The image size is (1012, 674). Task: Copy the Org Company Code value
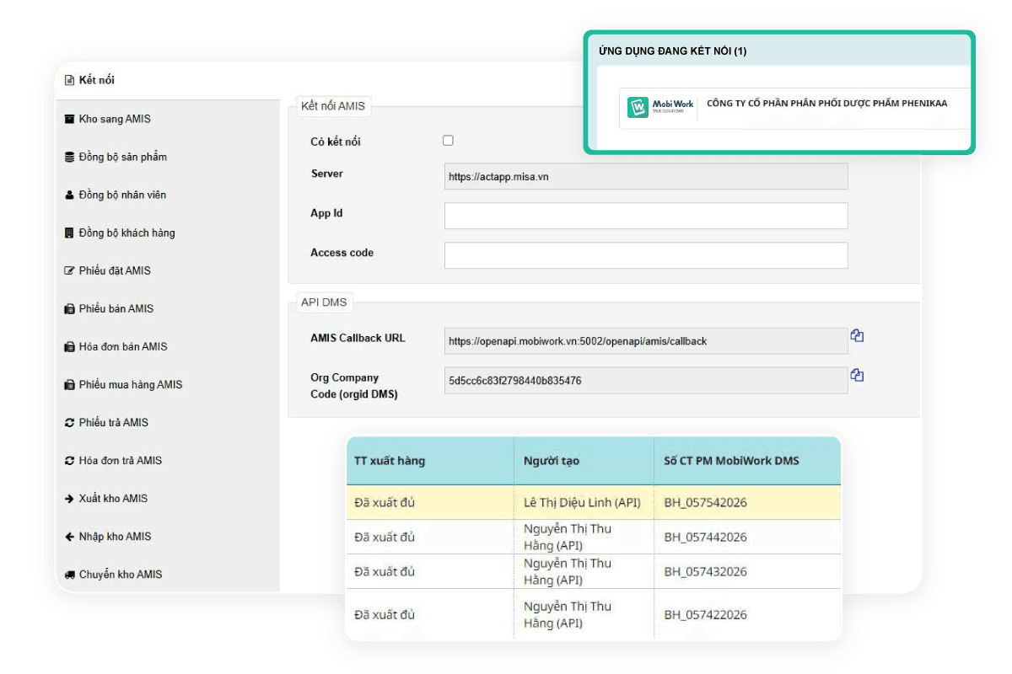tap(857, 375)
